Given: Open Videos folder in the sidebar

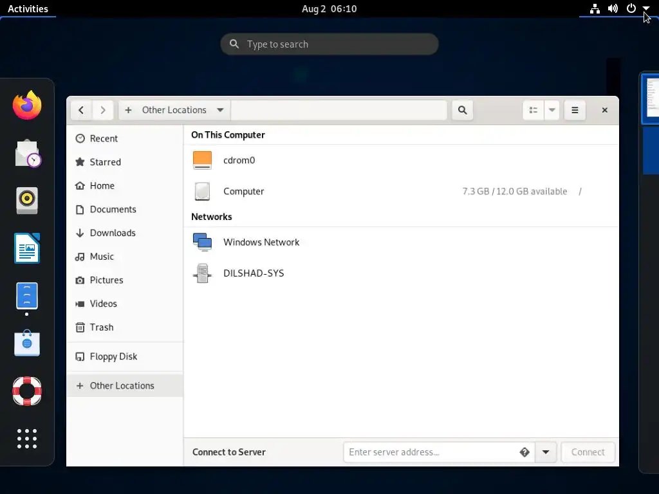Looking at the screenshot, I should tap(124, 304).
